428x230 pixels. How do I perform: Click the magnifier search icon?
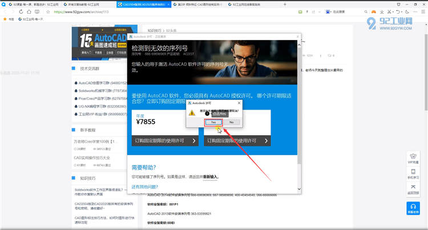(366, 12)
